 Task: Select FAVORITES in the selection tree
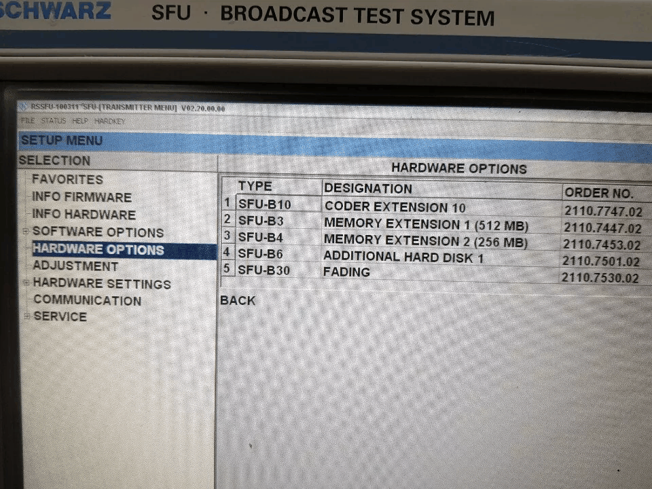coord(67,179)
